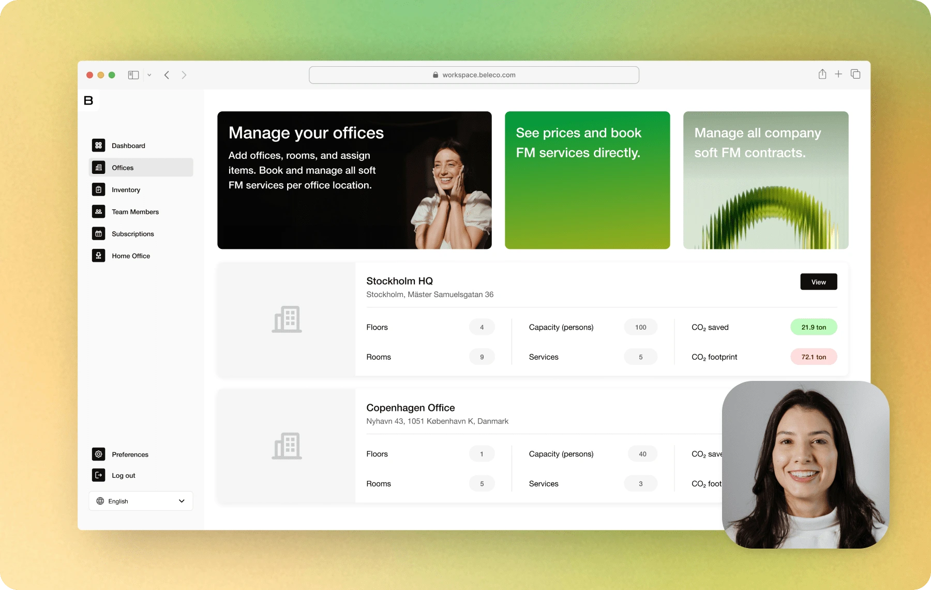Open See prices and book FM services card

(x=587, y=180)
